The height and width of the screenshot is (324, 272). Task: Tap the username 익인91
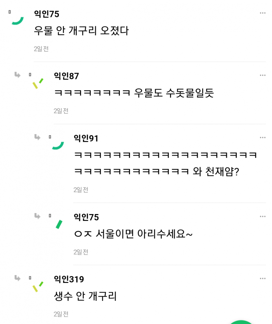tap(86, 138)
